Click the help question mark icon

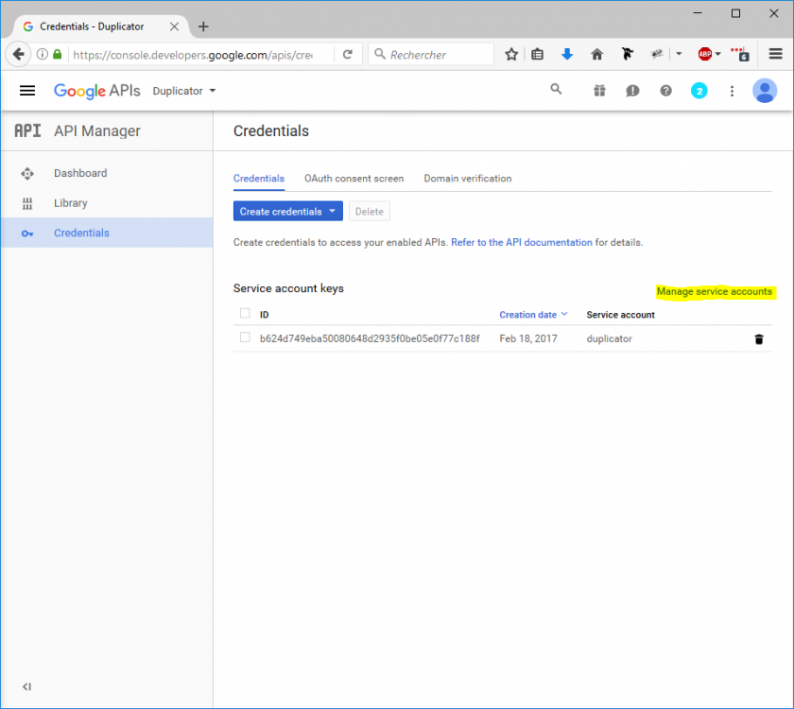point(665,91)
